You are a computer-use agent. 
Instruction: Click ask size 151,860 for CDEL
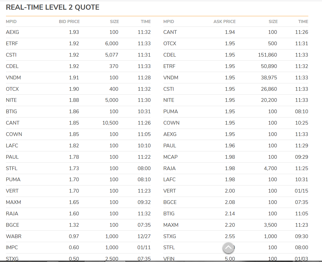[268, 55]
